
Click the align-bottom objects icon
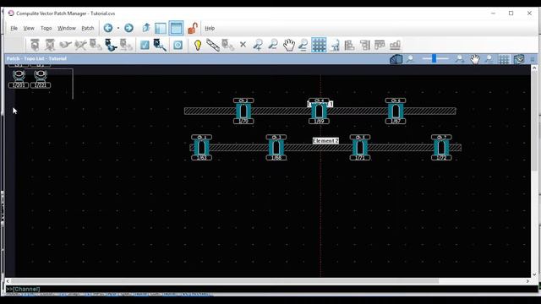click(395, 45)
